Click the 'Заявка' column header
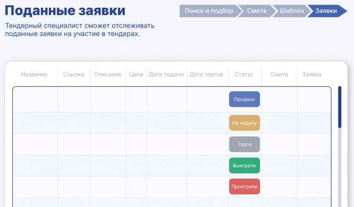The height and width of the screenshot is (207, 354). coord(312,74)
